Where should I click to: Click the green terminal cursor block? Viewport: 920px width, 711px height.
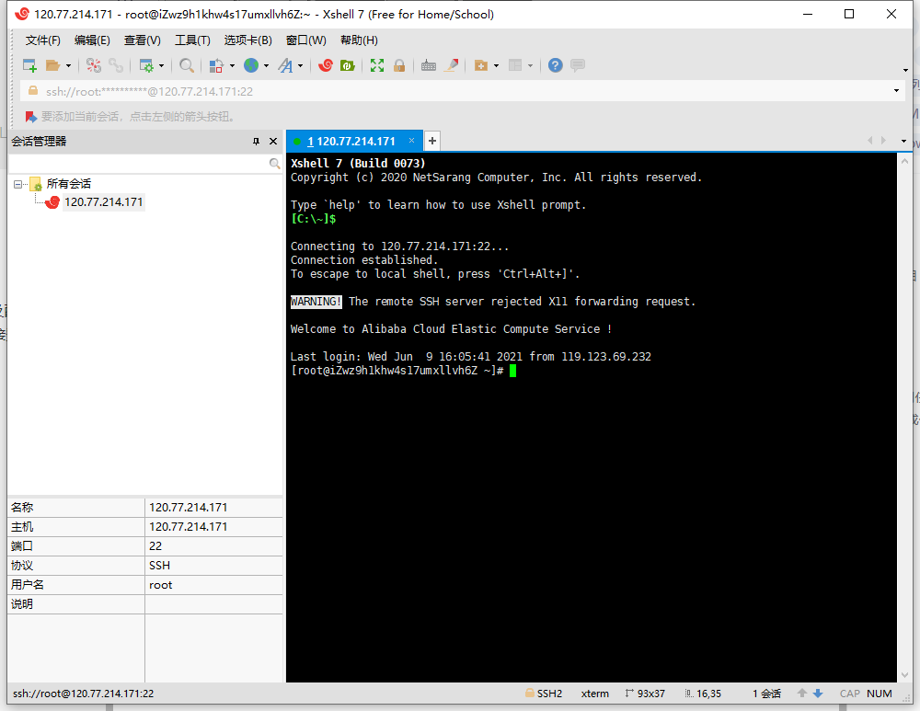(x=512, y=370)
